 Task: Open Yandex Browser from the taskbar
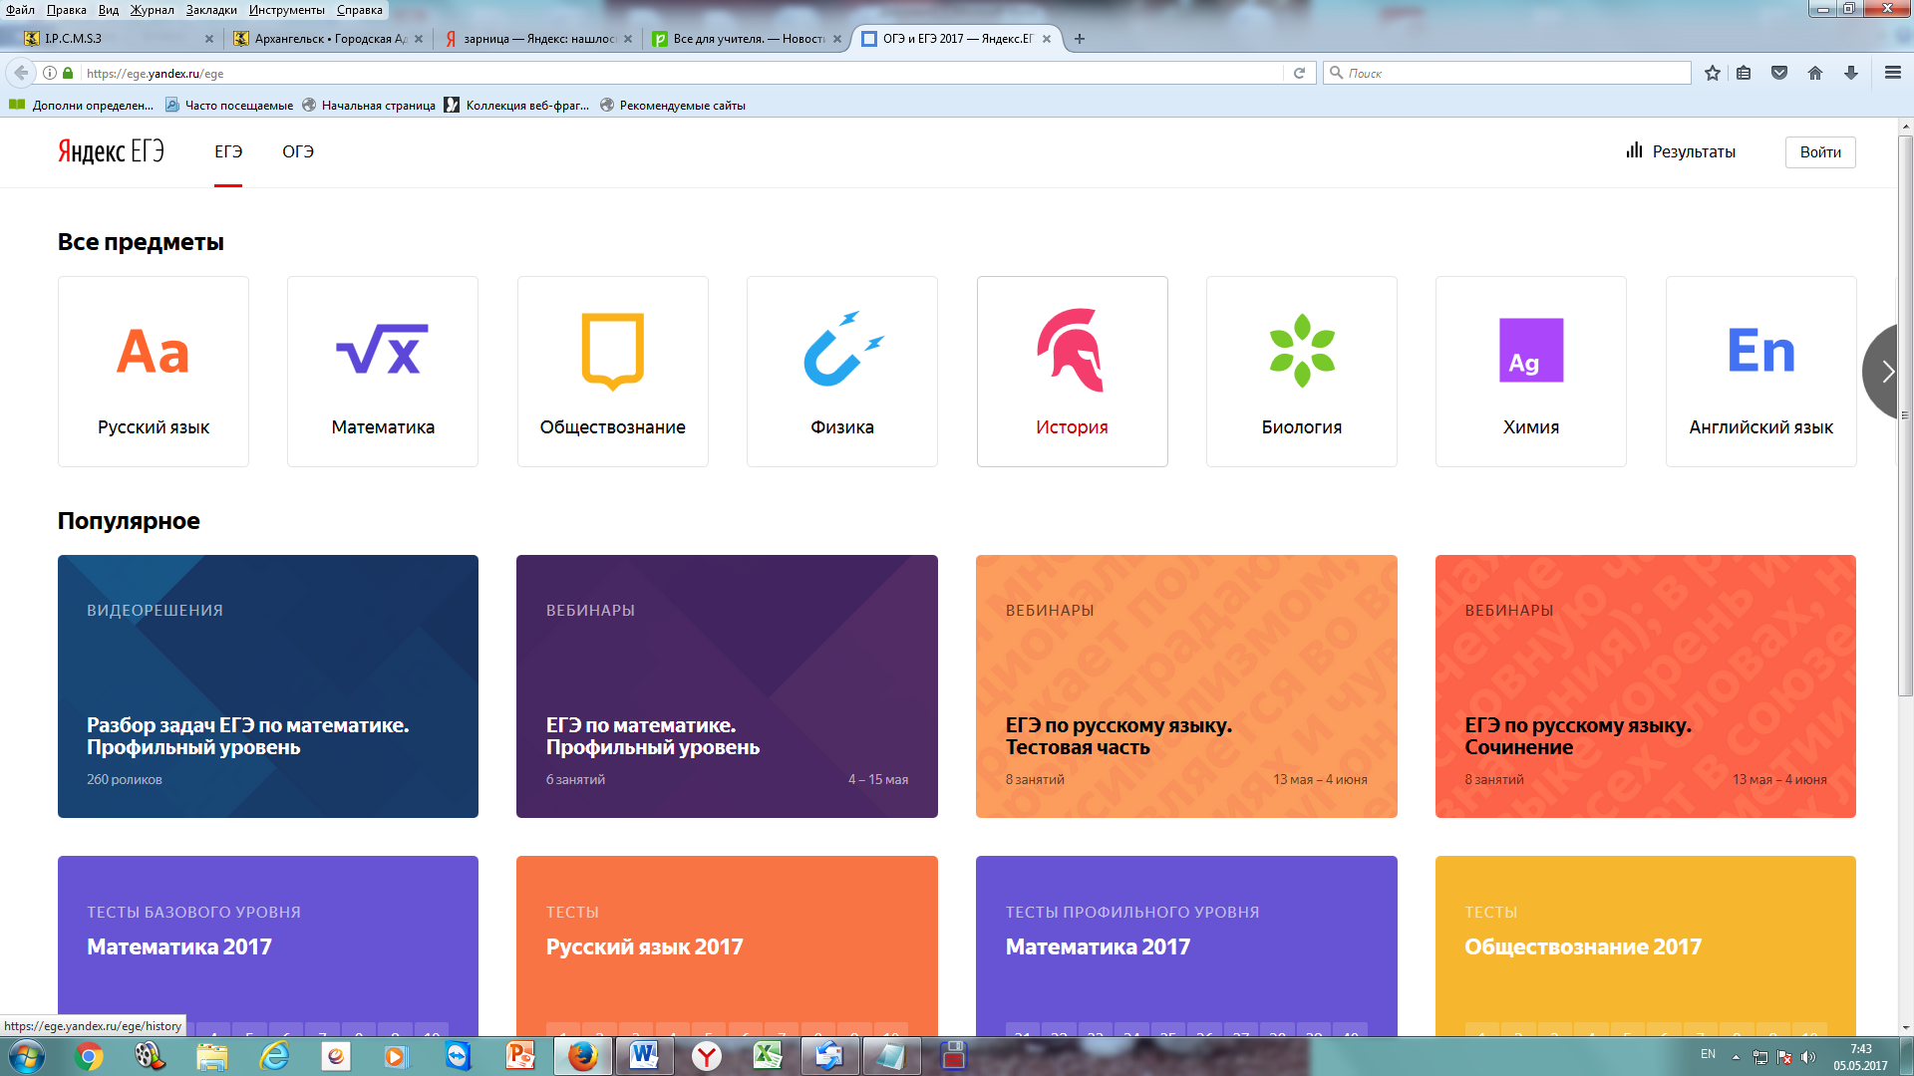(707, 1056)
